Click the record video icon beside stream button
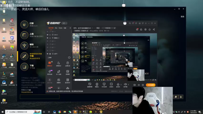Image resolution: width=203 pixels, height=114 pixels. [134, 85]
